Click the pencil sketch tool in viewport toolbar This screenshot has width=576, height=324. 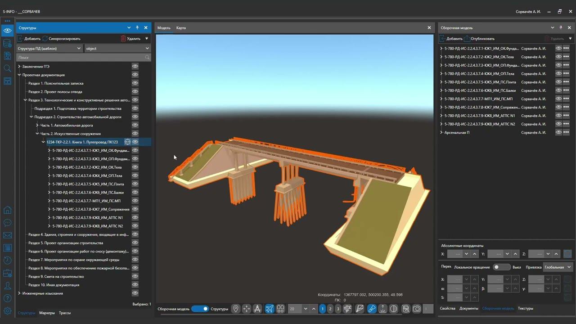pos(360,309)
